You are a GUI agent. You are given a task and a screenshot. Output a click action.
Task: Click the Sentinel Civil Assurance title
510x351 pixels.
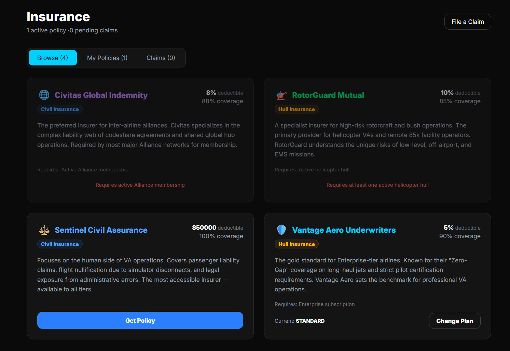click(x=101, y=230)
